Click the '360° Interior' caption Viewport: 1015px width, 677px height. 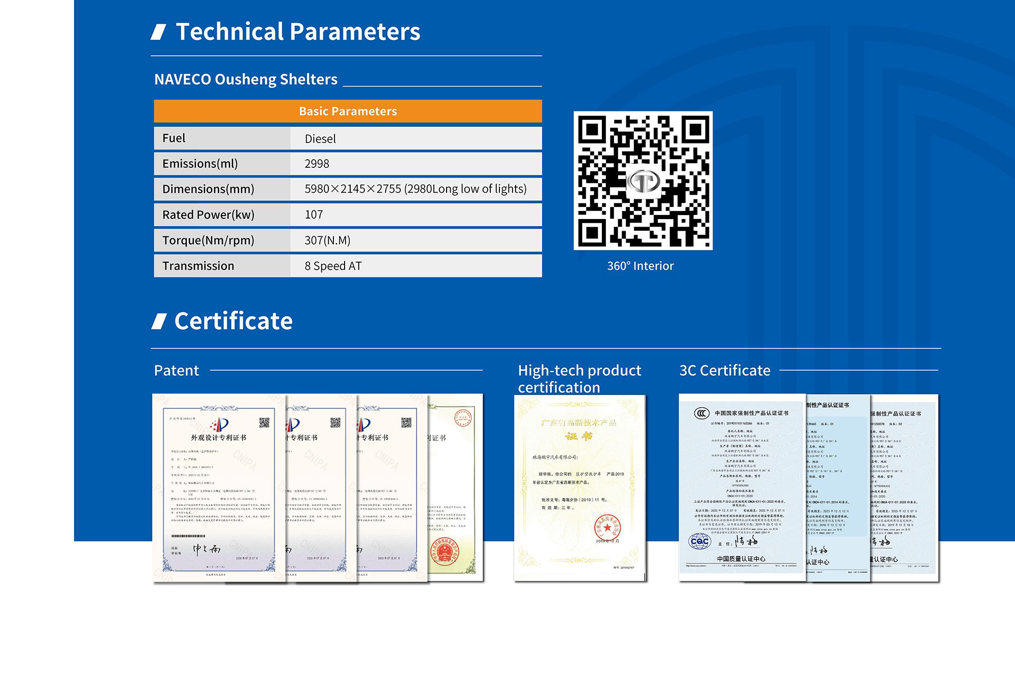pyautogui.click(x=640, y=266)
